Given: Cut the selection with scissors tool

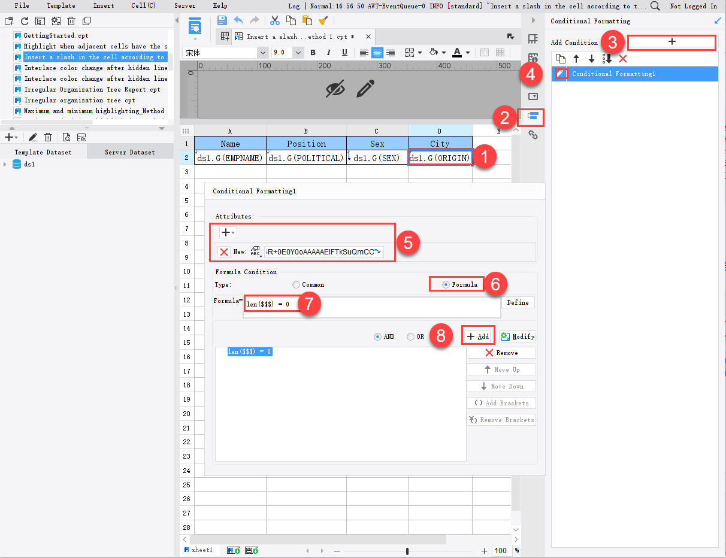Looking at the screenshot, I should coord(274,20).
